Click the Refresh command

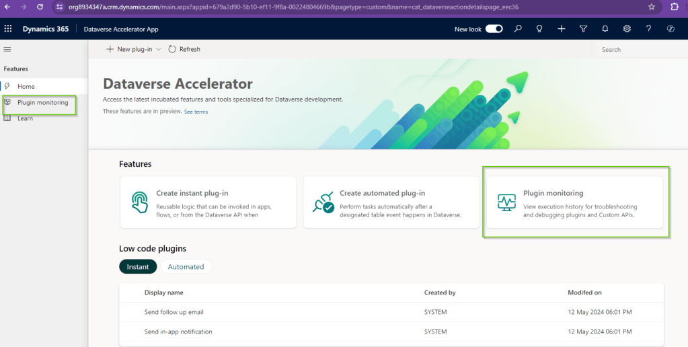pos(184,49)
